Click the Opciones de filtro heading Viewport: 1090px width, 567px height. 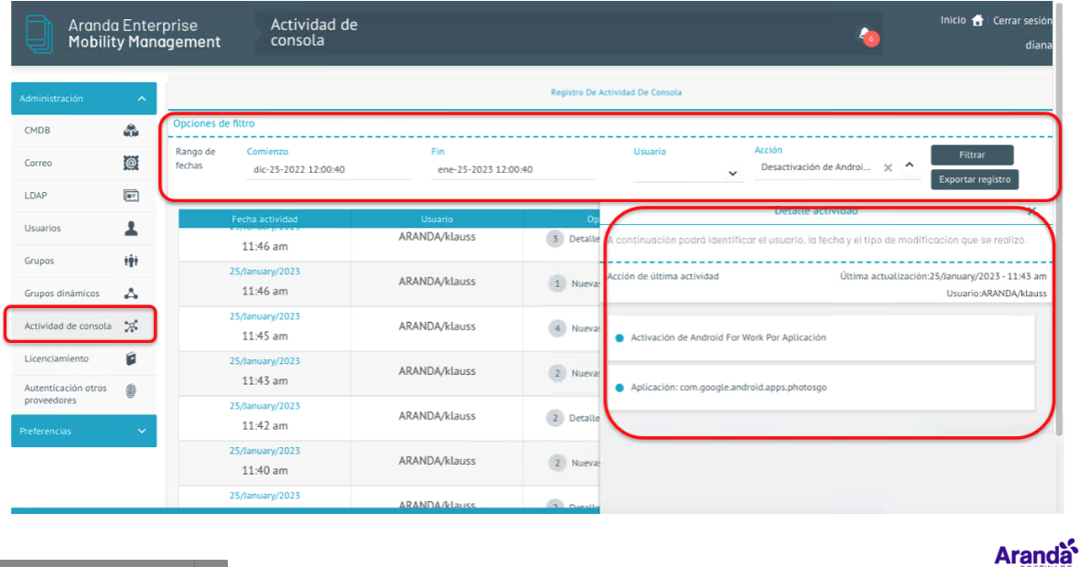tap(214, 123)
